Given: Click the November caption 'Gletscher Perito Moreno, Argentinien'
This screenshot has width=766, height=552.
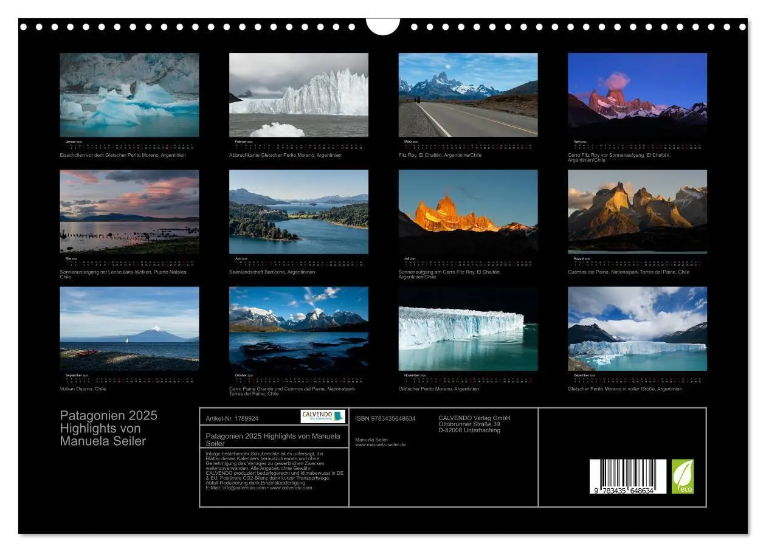Looking at the screenshot, I should point(439,388).
